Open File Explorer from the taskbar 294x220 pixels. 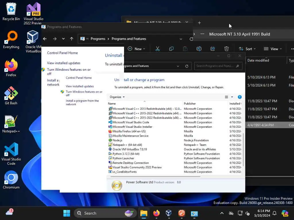point(144,213)
